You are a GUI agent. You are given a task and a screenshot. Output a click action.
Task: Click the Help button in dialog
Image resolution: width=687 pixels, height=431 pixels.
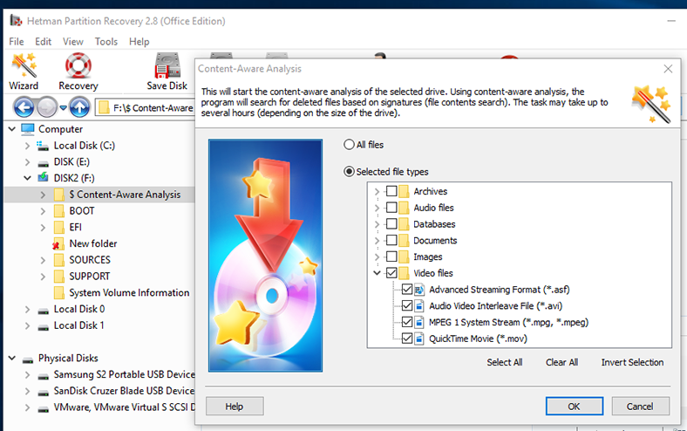click(235, 406)
